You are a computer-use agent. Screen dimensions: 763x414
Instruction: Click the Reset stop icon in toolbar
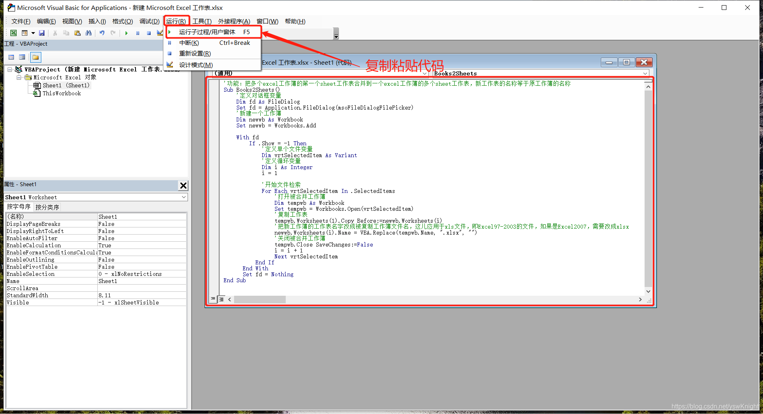[149, 33]
